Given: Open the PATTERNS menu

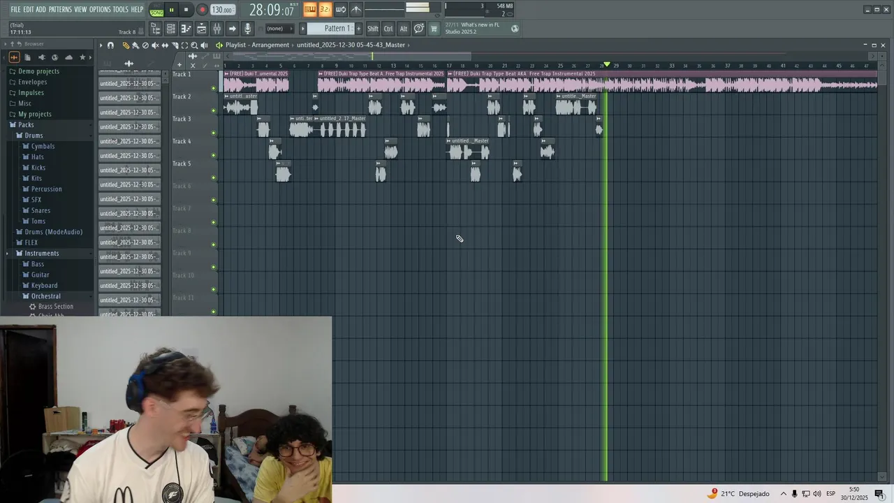Looking at the screenshot, I should point(60,9).
